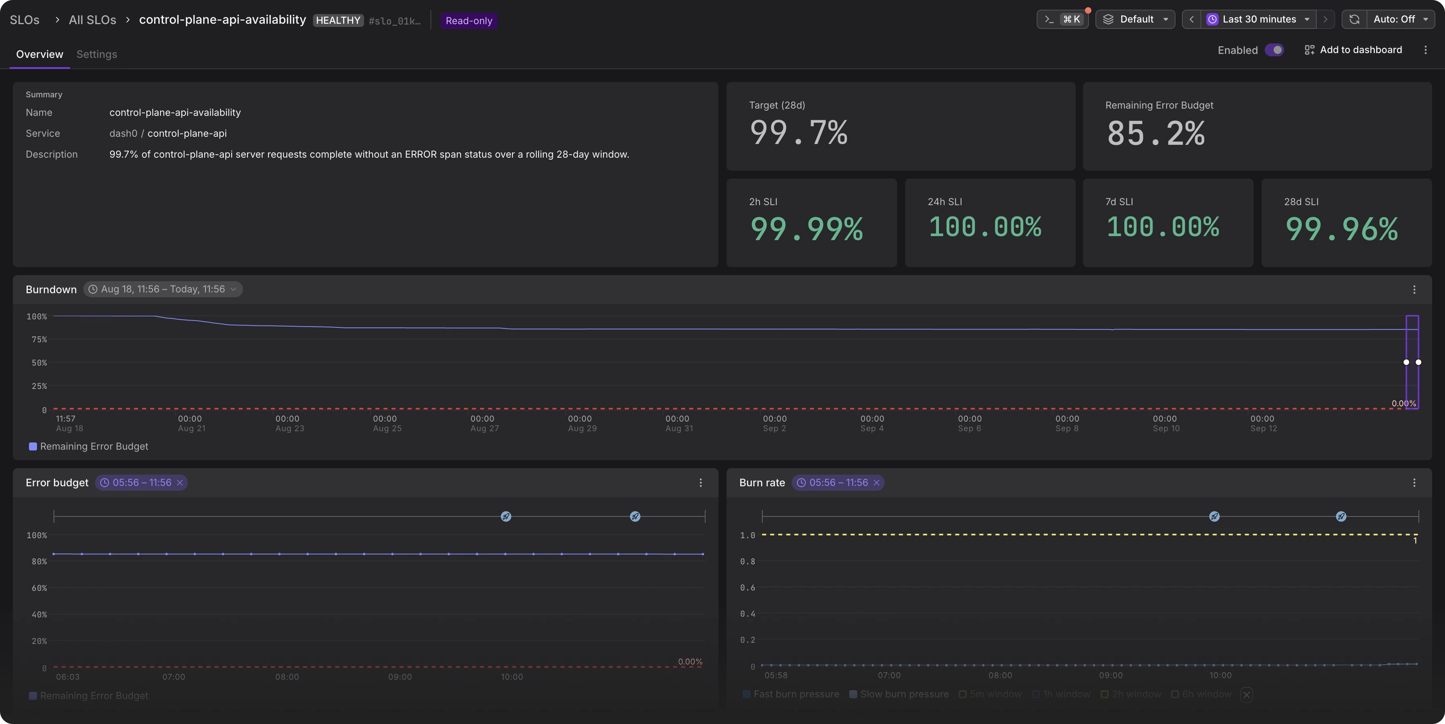Select the Overview tab
Viewport: 1445px width, 724px height.
[39, 54]
